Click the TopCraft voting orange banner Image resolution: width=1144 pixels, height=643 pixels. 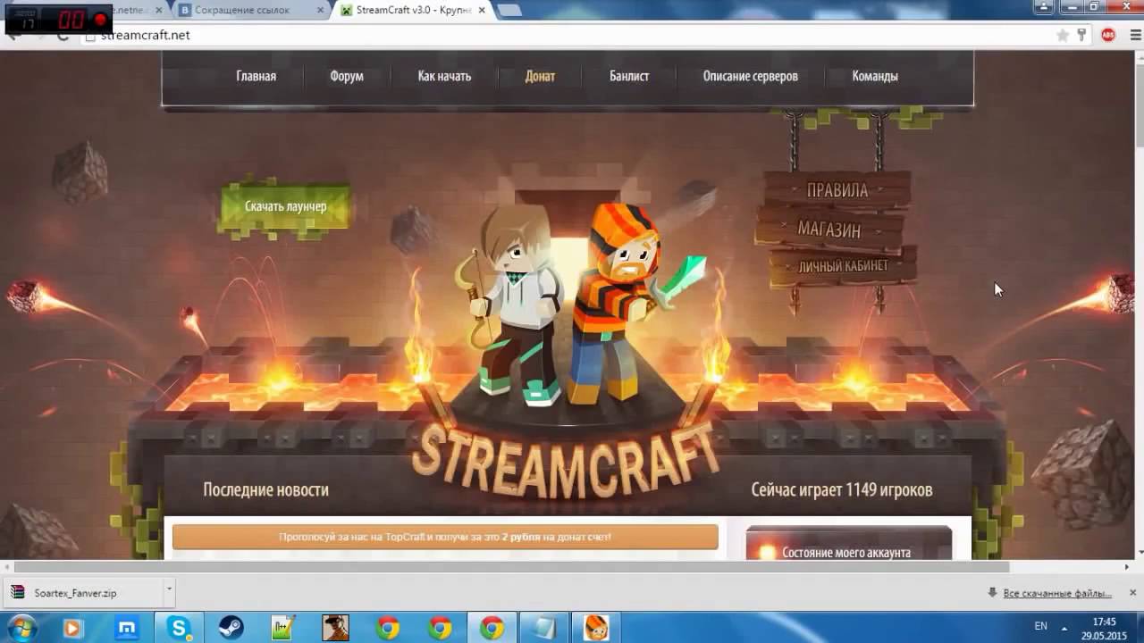coord(445,537)
